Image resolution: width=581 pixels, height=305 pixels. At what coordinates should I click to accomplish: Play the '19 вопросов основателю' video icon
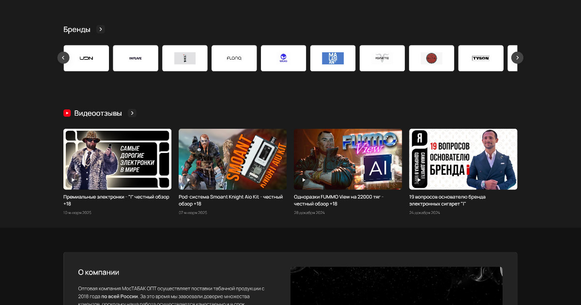pos(419,180)
